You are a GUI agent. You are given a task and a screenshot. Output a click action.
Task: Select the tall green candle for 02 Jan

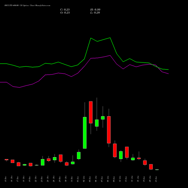coord(85,133)
